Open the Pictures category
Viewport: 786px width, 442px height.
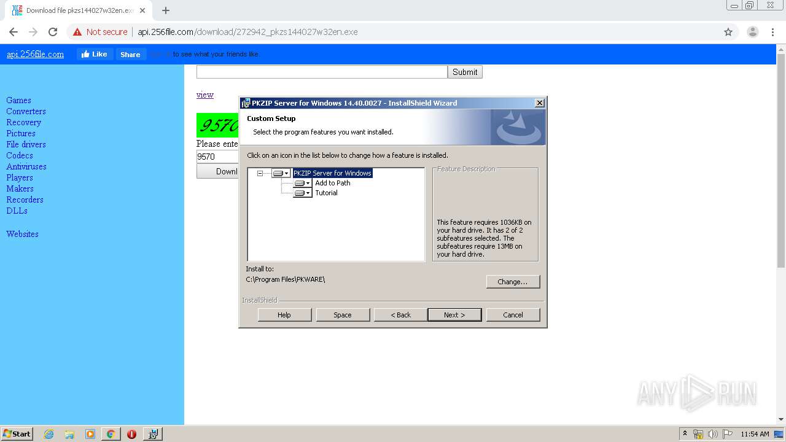pyautogui.click(x=21, y=133)
